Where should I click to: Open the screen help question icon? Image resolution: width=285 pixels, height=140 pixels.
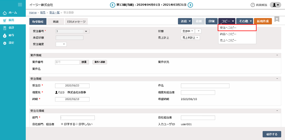click(253, 5)
